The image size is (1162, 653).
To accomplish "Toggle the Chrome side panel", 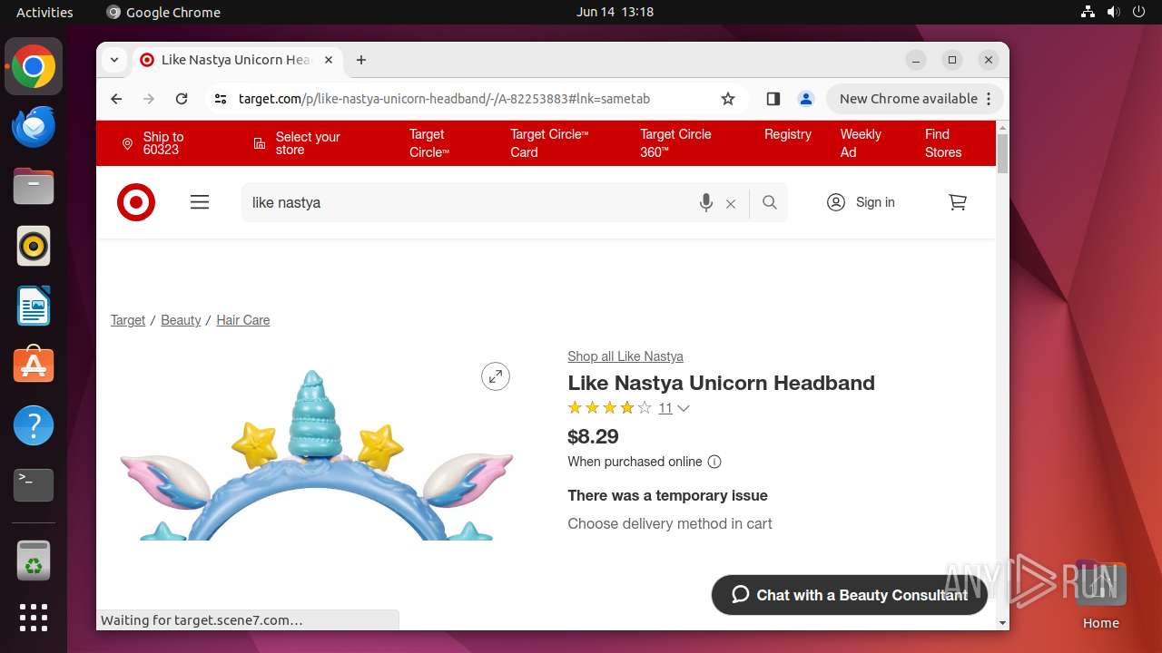I will click(773, 99).
